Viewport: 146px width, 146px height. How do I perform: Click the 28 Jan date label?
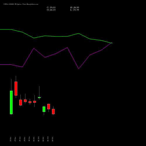[x=20, y=139]
